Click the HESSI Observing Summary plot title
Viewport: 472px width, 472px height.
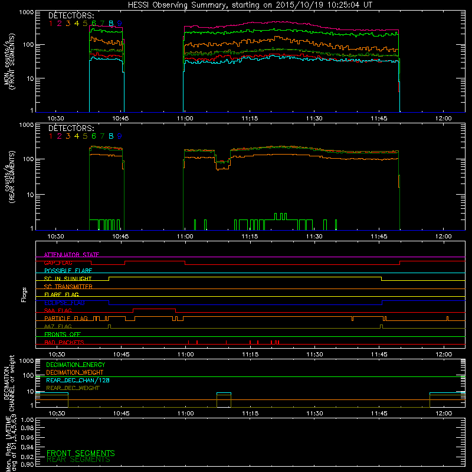point(250,5)
